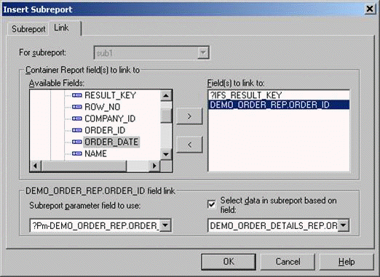Open the For subreport dropdown
380x277 pixels.
(x=203, y=52)
